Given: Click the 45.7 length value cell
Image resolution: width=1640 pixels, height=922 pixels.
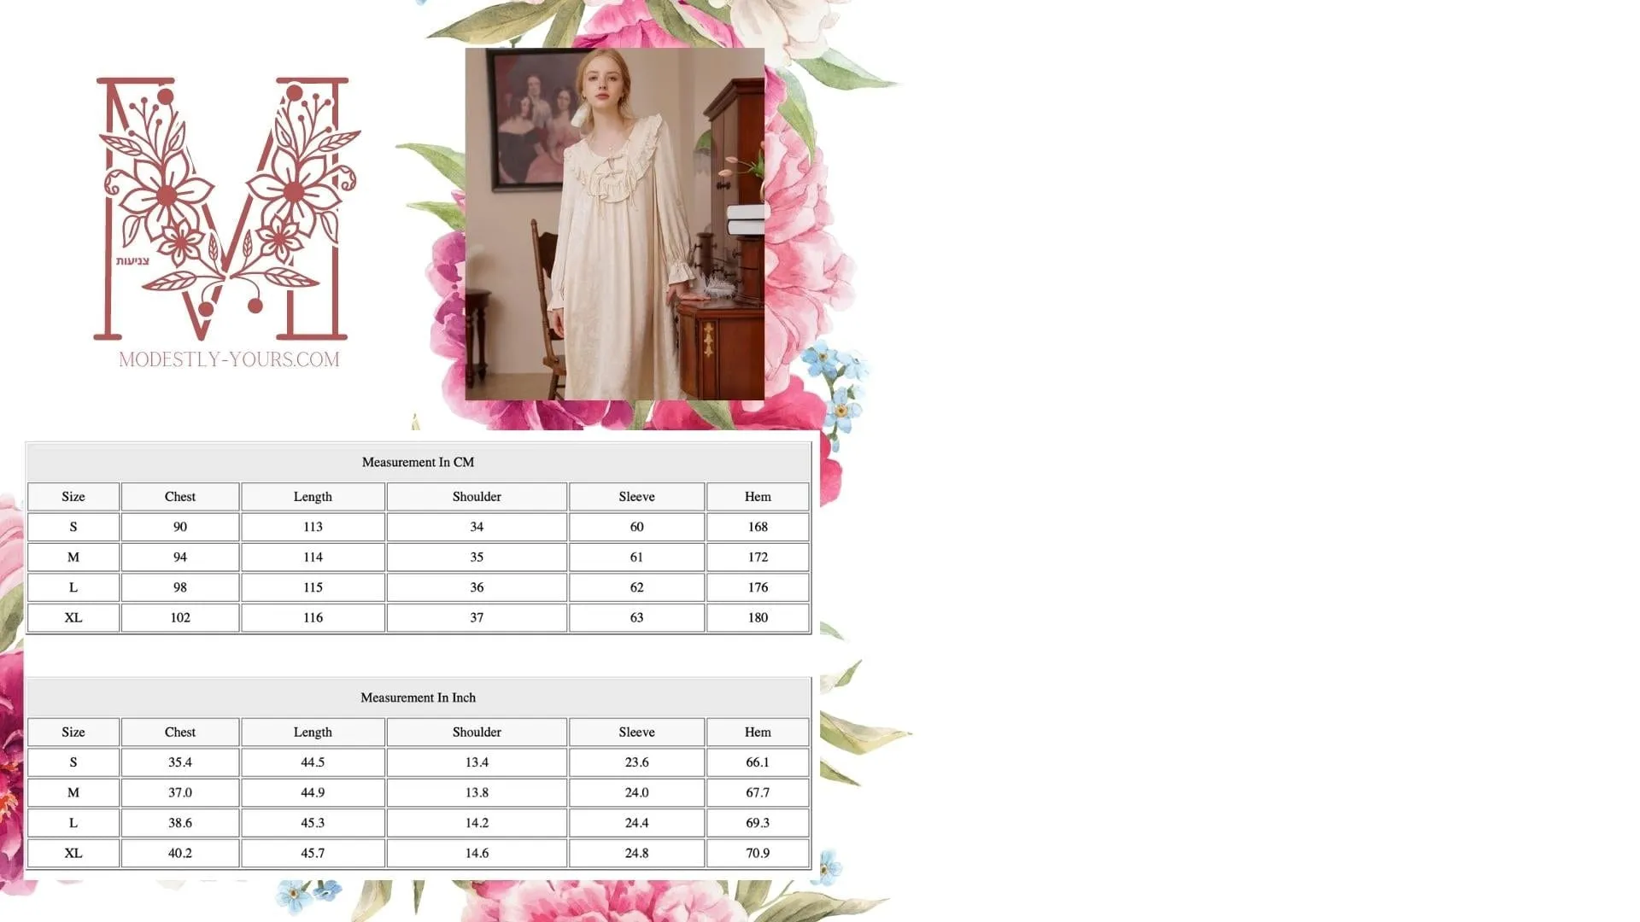Looking at the screenshot, I should (313, 853).
